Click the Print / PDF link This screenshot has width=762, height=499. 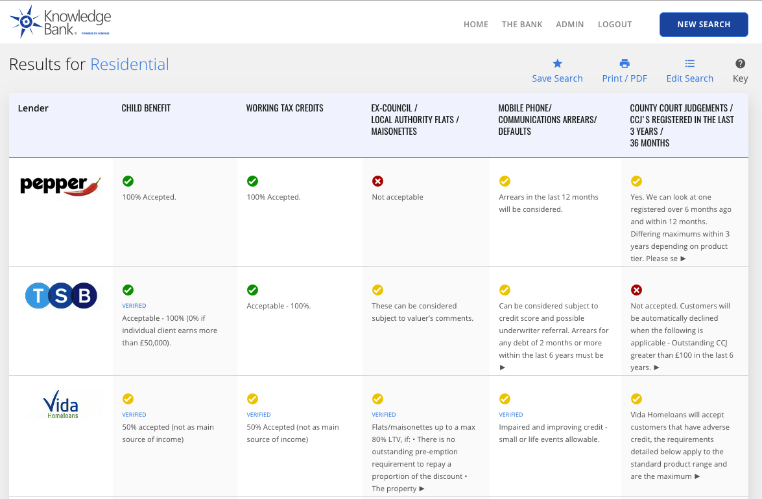(x=625, y=78)
